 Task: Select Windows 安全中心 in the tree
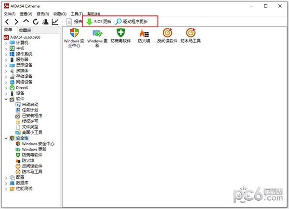coord(35,144)
